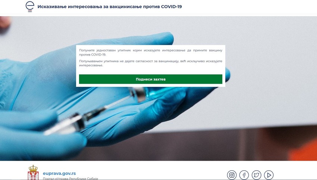Click the eUprava "e" logo in header
The image size is (317, 180).
[30, 6]
